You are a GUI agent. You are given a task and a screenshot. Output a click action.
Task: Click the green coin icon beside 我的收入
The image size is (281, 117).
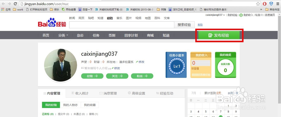tap(241, 15)
